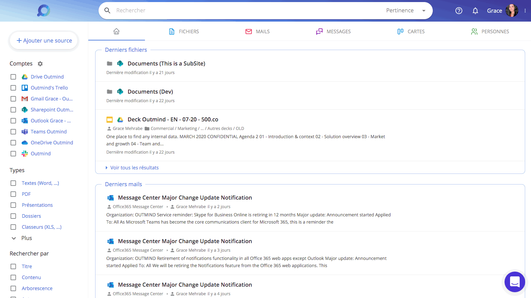Click the search magnifier icon
The image size is (531, 298).
[108, 11]
